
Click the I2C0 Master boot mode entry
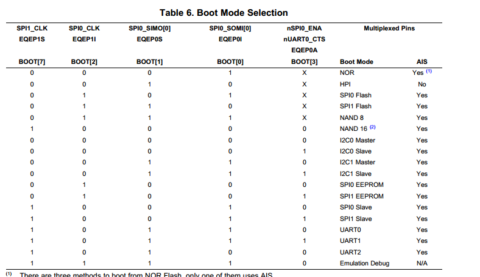point(358,140)
